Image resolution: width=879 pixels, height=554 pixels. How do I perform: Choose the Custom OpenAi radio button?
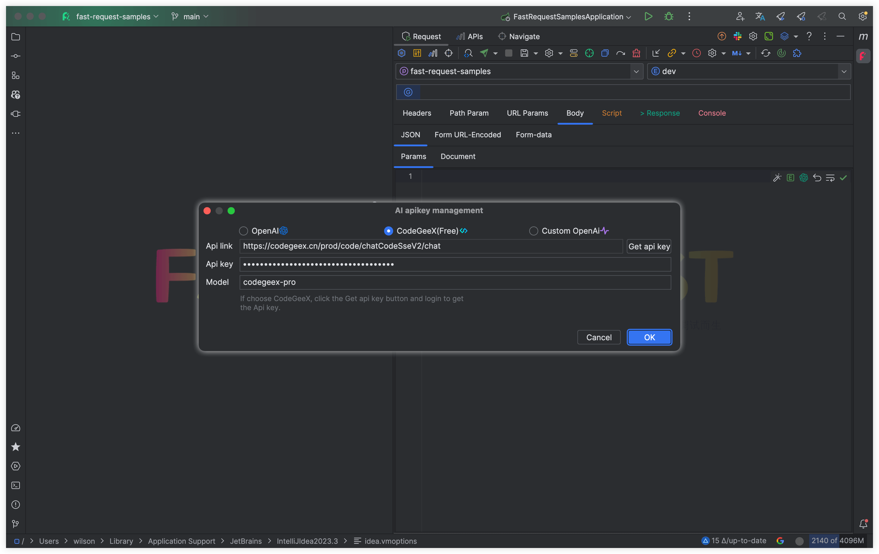click(x=533, y=231)
